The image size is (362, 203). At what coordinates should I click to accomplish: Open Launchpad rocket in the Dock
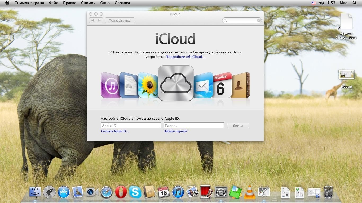tap(49, 192)
